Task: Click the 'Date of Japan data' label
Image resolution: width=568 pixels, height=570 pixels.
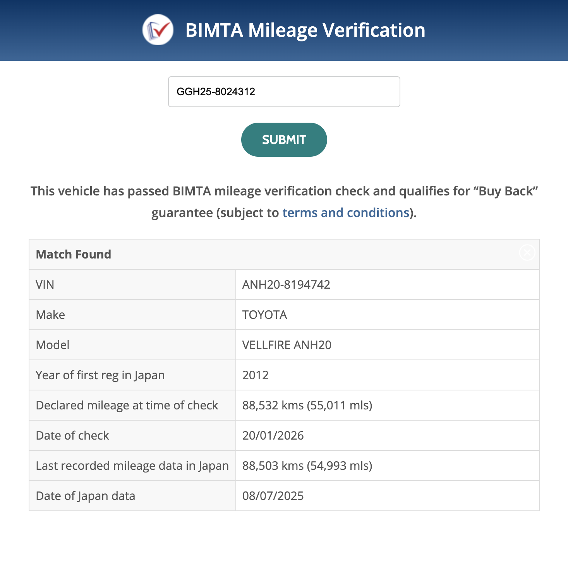Action: point(86,496)
